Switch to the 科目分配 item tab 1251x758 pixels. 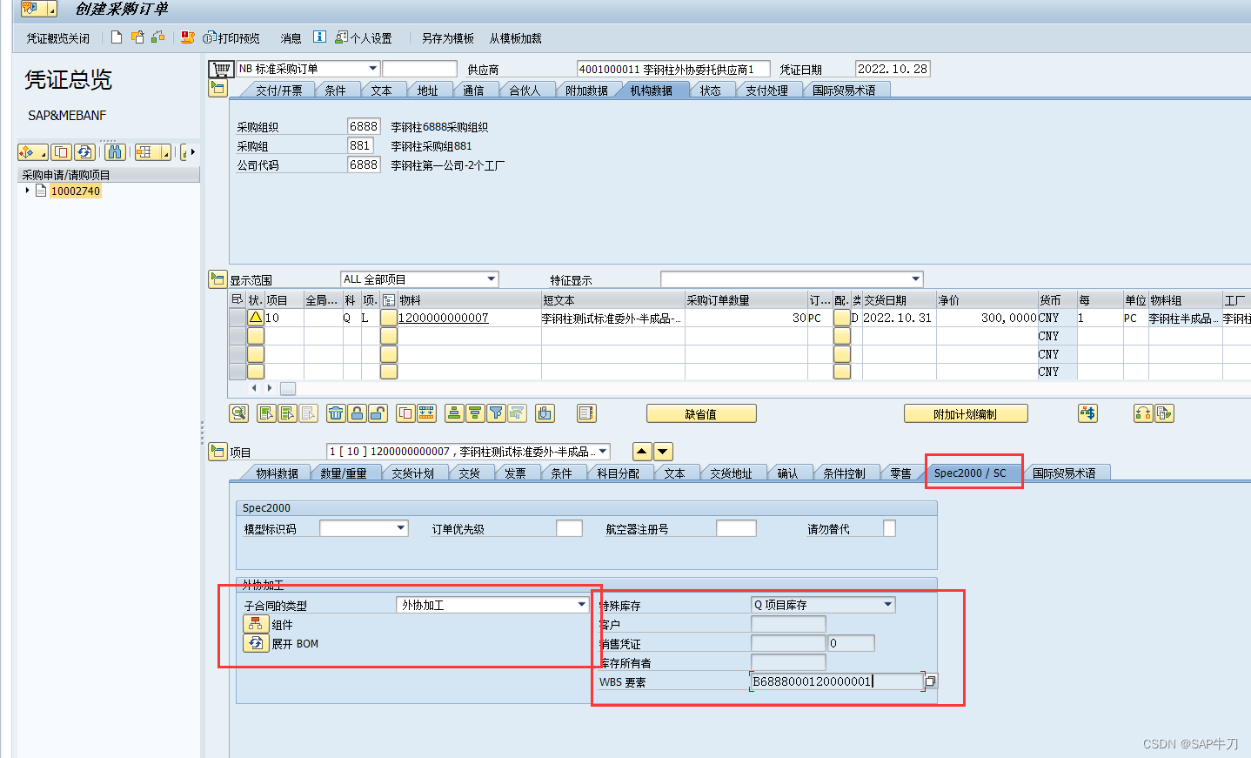[619, 473]
